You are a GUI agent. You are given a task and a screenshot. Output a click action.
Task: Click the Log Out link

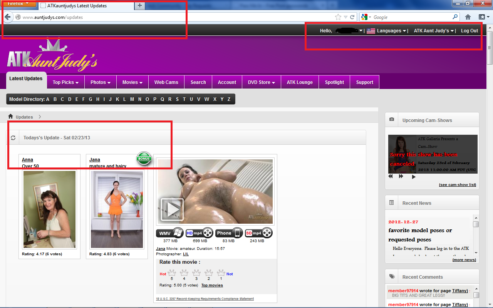tap(469, 31)
